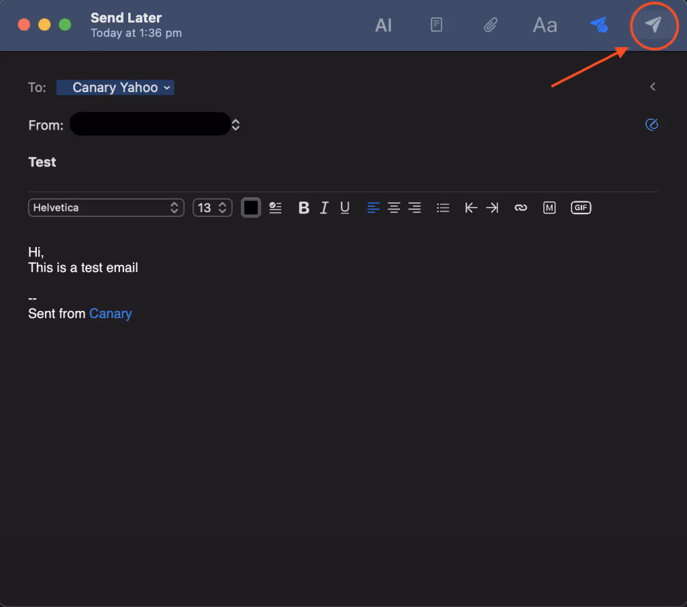Click the checklist/highlight format icon
This screenshot has width=687, height=607.
(x=275, y=207)
